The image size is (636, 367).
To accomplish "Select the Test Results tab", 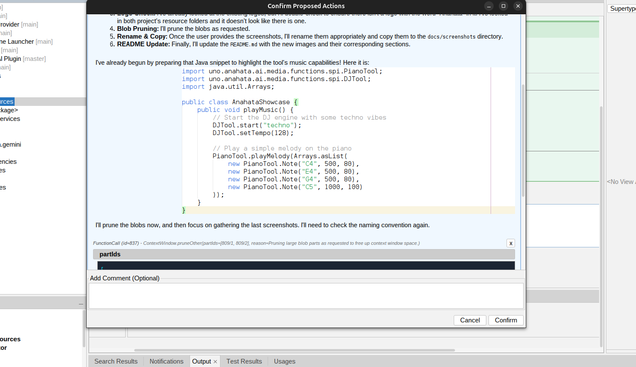I will coord(244,361).
